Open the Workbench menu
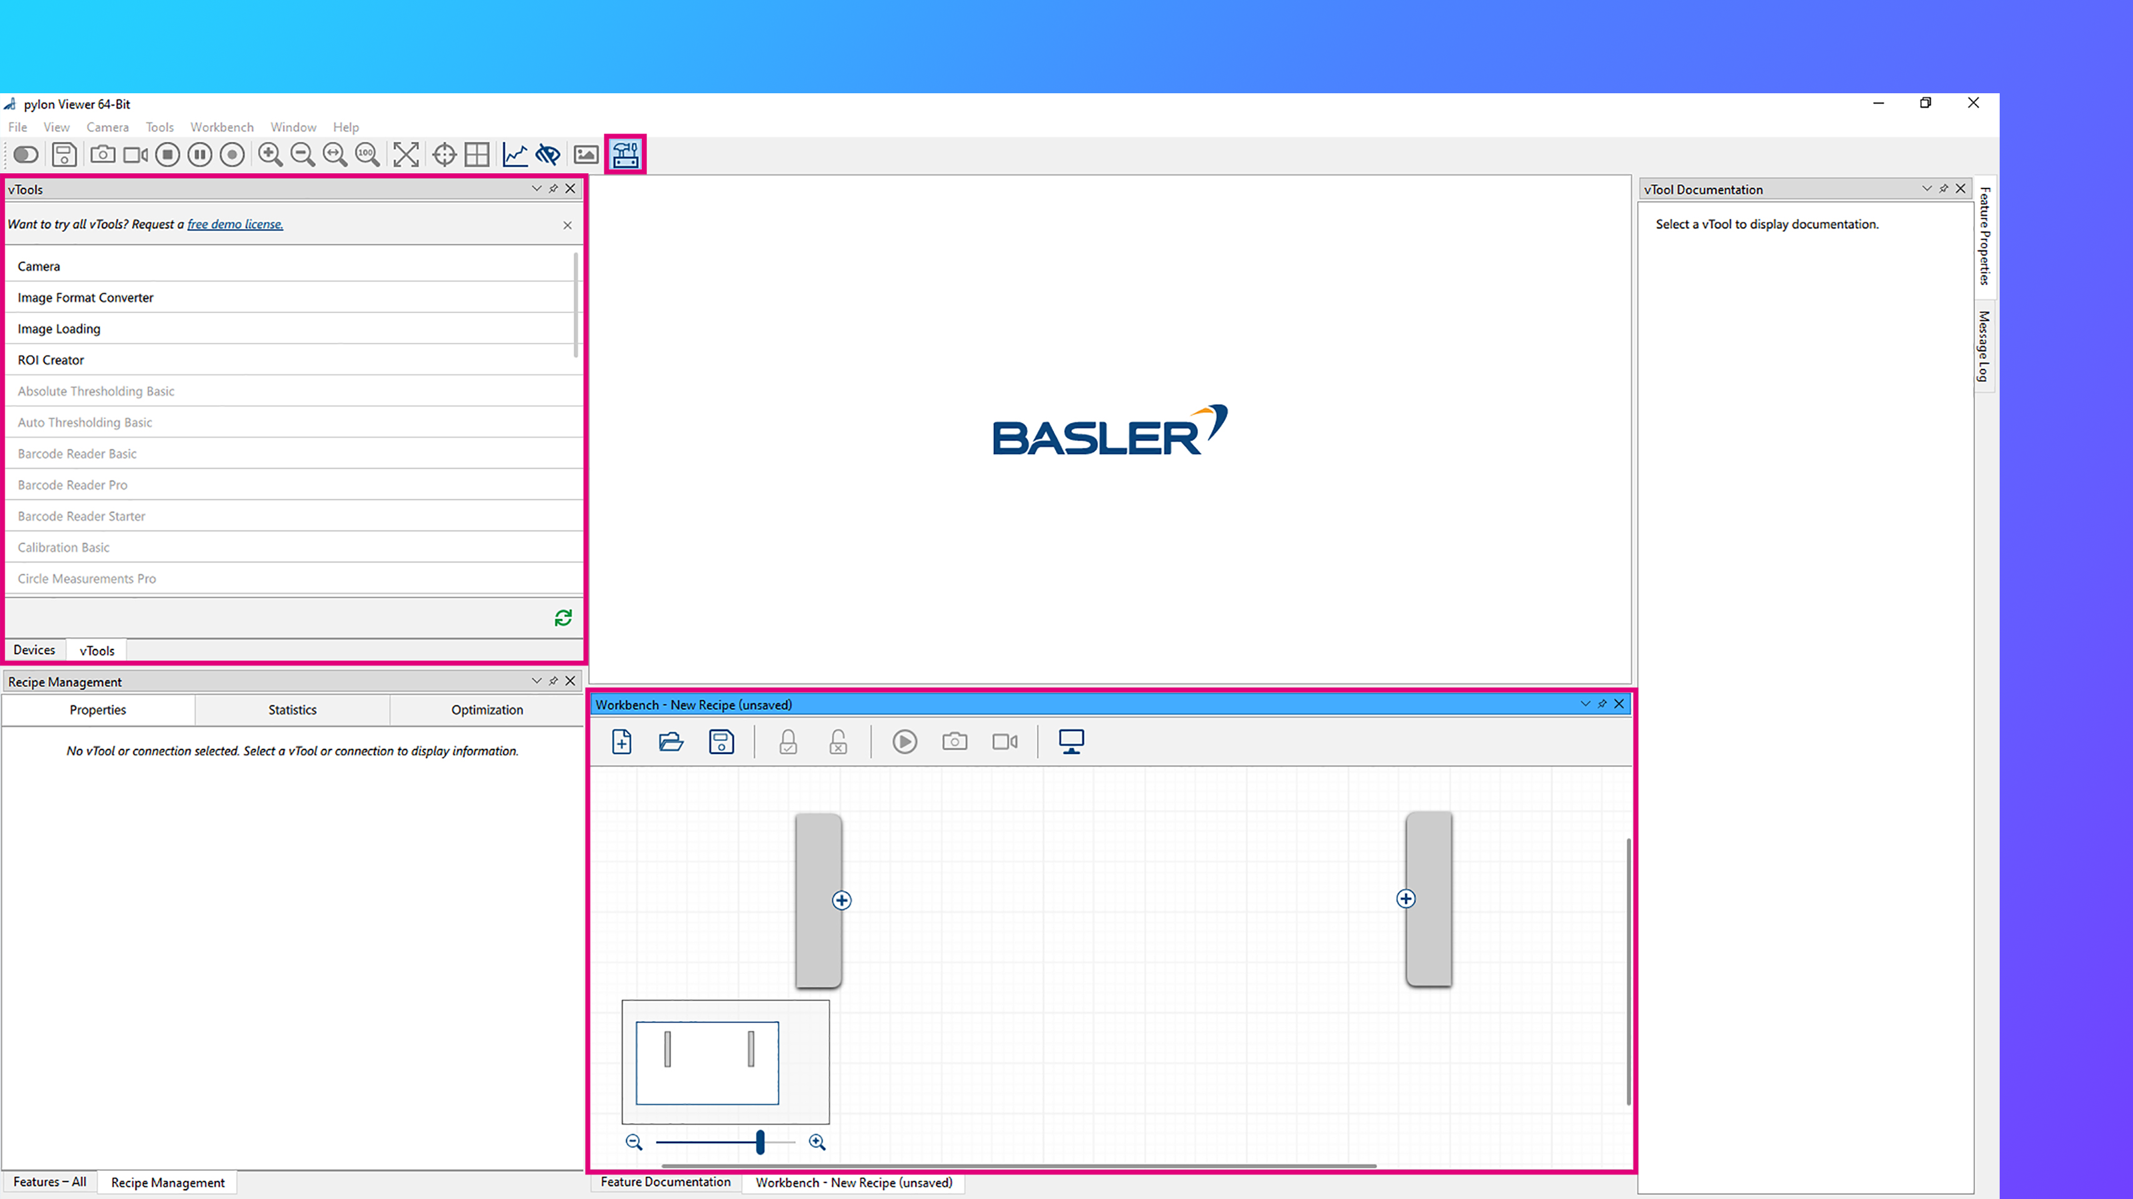Screen dimensions: 2133x1199 pyautogui.click(x=222, y=127)
